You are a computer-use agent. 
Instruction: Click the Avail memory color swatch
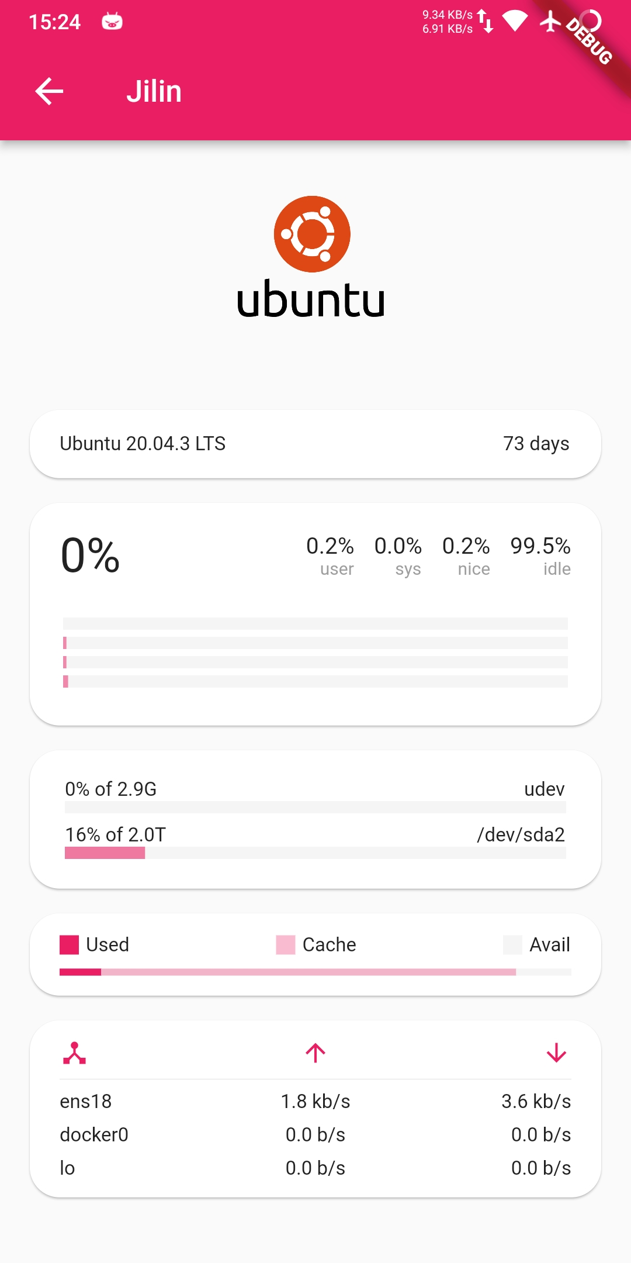tap(512, 945)
